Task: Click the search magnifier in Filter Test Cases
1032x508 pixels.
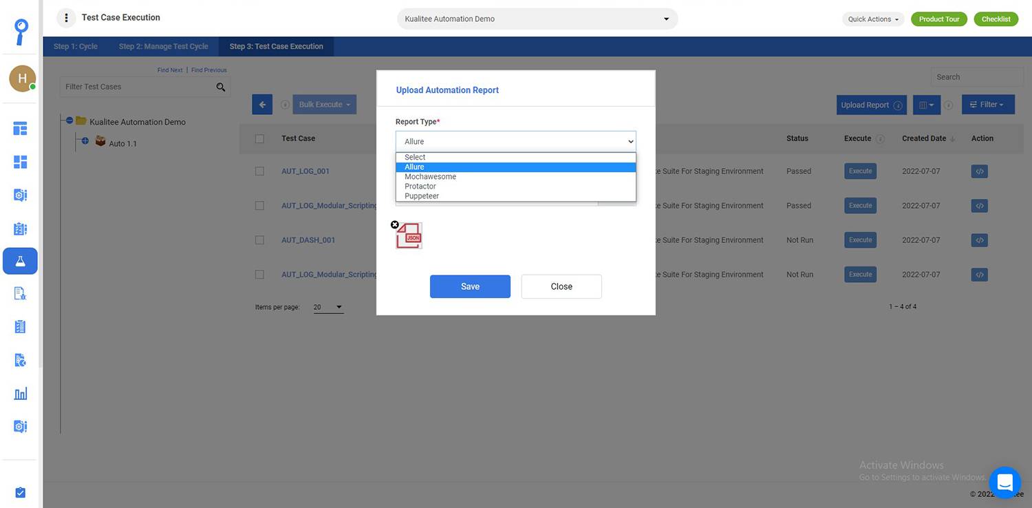Action: 221,87
